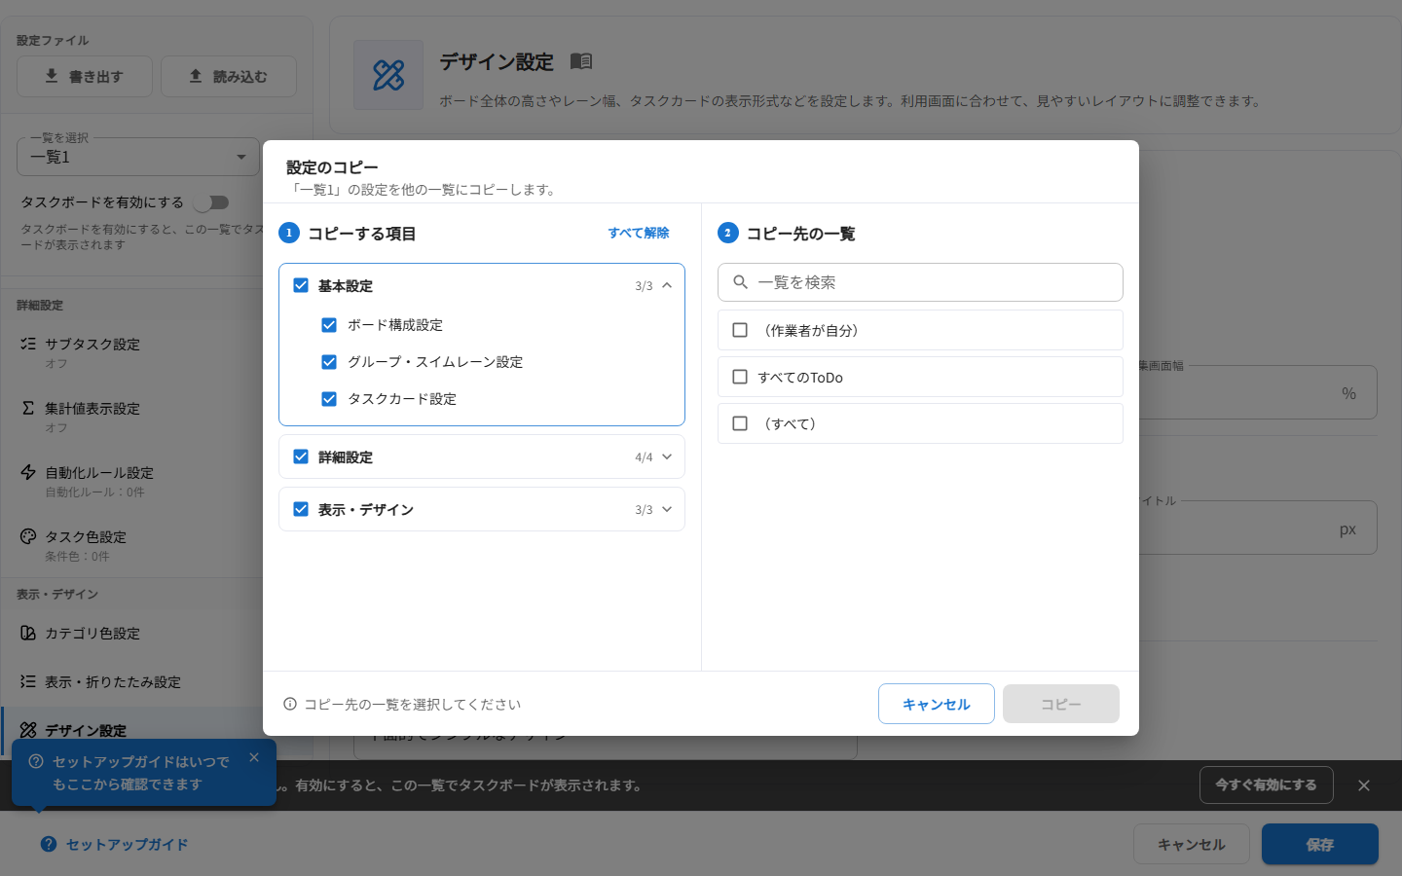Click the px field behind the dialog
This screenshot has height=876, width=1402.
point(1258,528)
